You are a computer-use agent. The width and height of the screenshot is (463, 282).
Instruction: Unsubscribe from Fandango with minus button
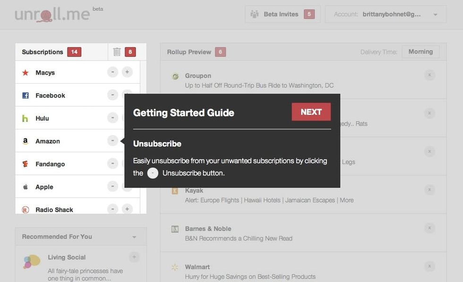(x=112, y=163)
